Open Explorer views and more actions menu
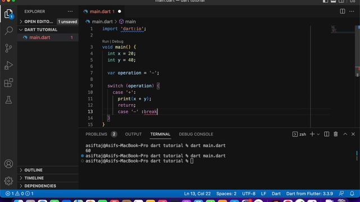The image size is (360, 202). [70, 11]
